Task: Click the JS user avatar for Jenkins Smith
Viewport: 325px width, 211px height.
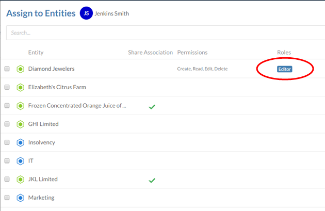Action: 86,14
